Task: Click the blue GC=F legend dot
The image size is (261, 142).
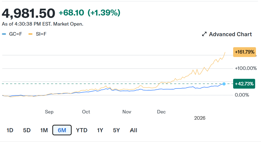Action: pyautogui.click(x=4, y=34)
